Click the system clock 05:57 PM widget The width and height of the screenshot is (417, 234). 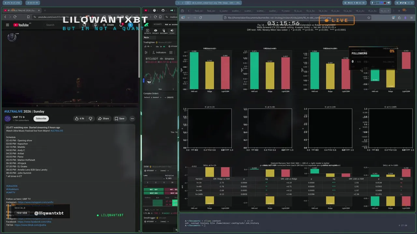point(32,3)
